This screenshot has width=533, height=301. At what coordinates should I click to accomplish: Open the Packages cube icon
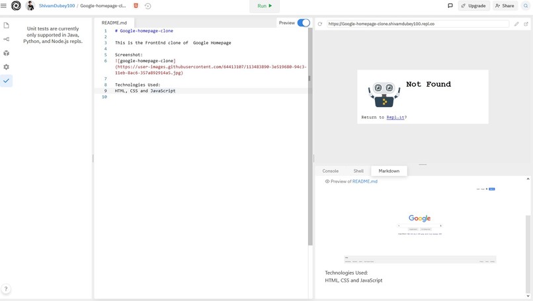6,53
